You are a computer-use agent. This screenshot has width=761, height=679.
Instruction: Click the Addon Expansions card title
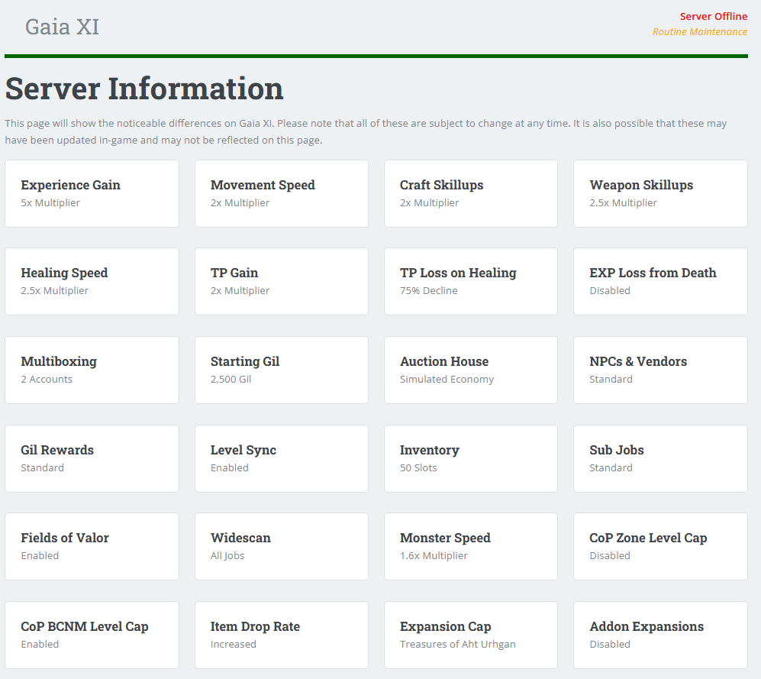point(647,626)
